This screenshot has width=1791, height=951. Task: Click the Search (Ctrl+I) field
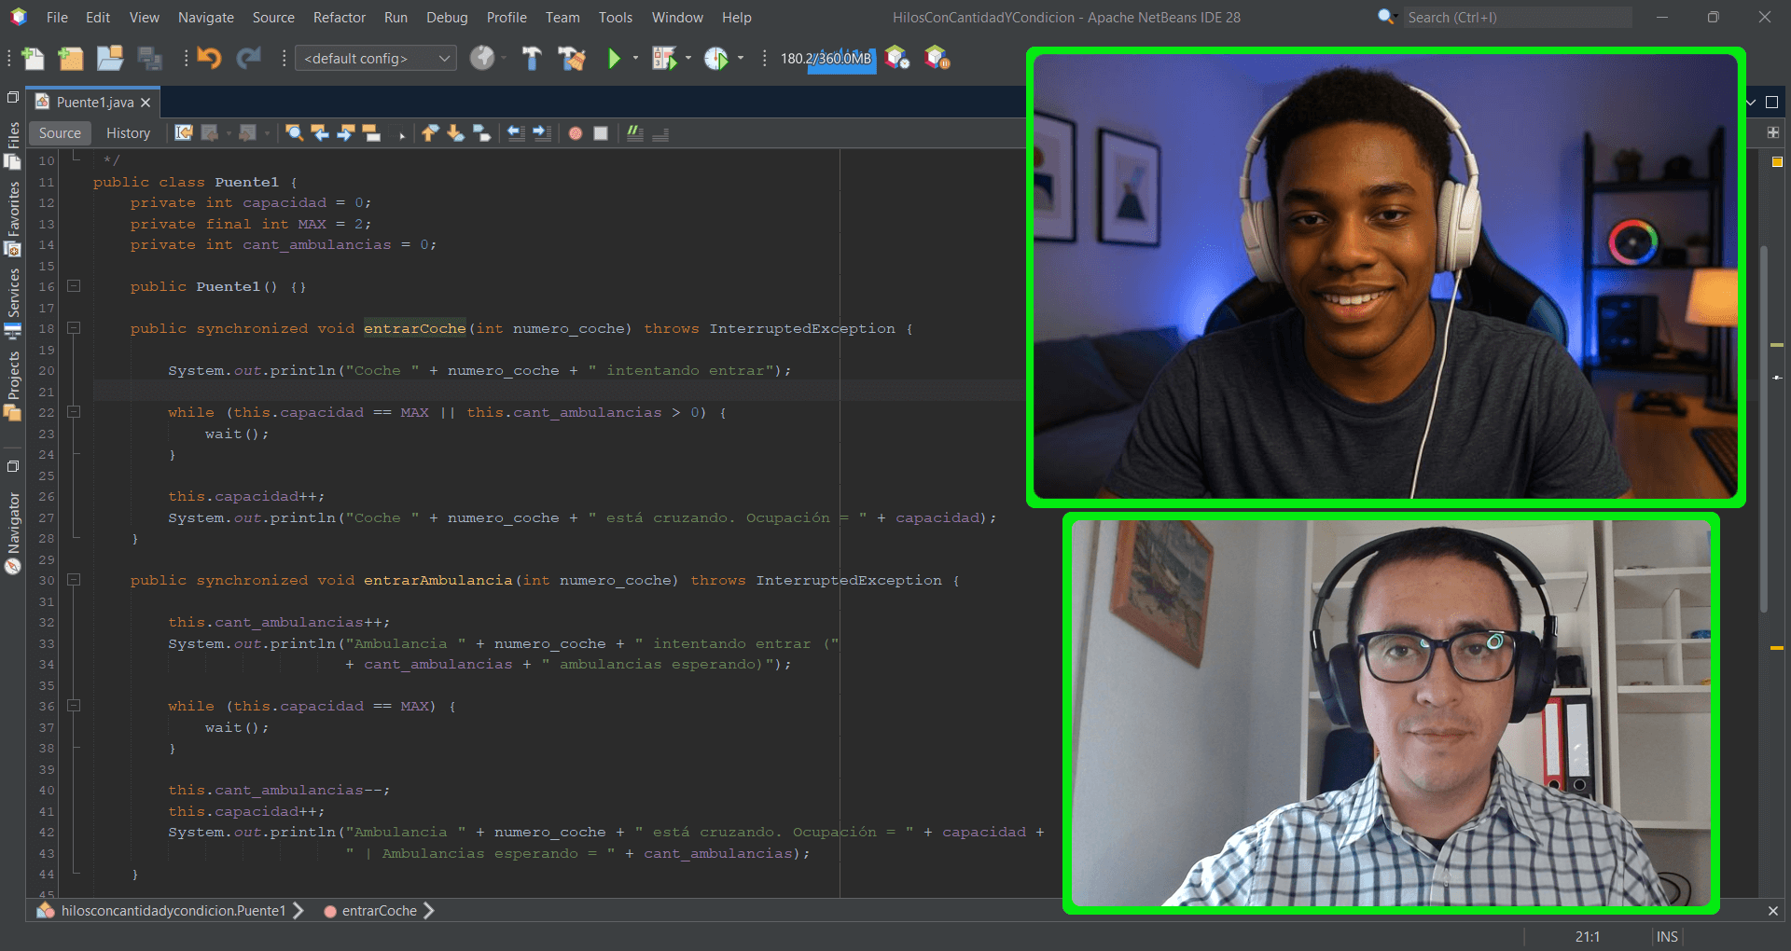coord(1516,18)
